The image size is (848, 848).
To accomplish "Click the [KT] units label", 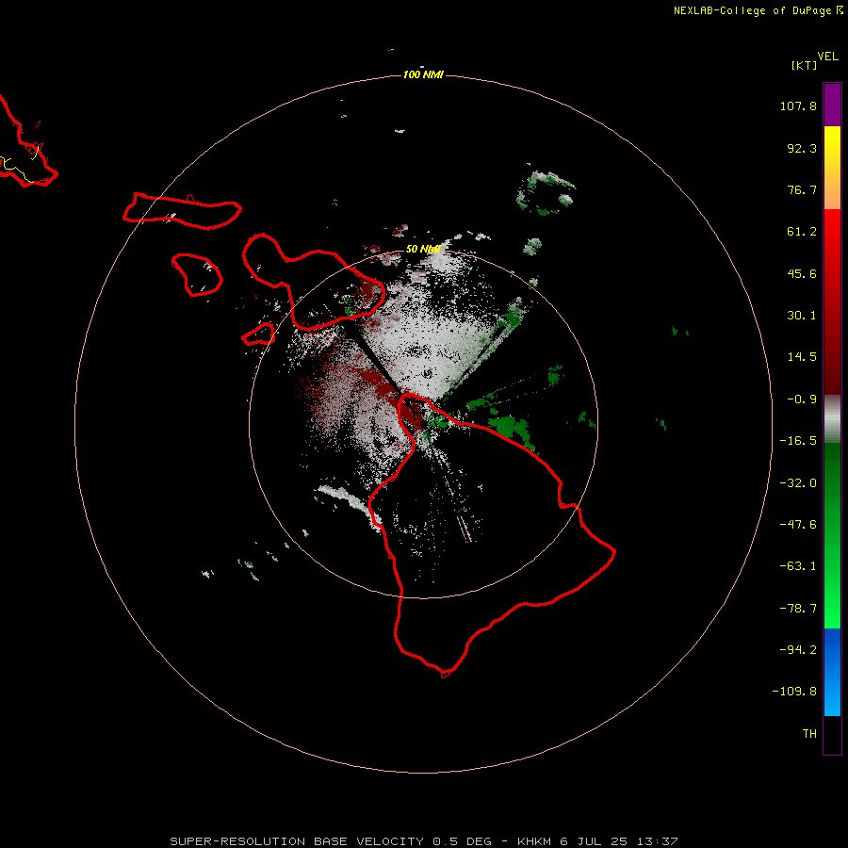I will click(804, 65).
